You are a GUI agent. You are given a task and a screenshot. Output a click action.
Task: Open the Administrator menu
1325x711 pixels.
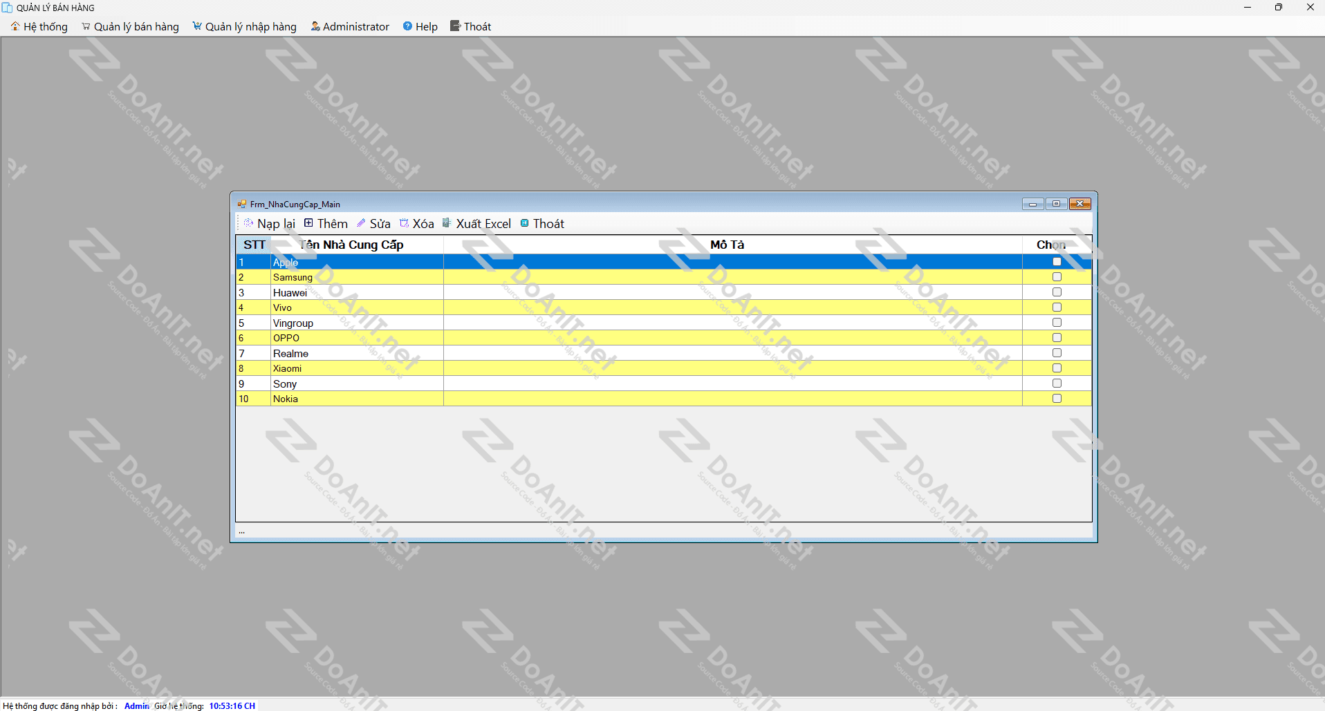(350, 26)
